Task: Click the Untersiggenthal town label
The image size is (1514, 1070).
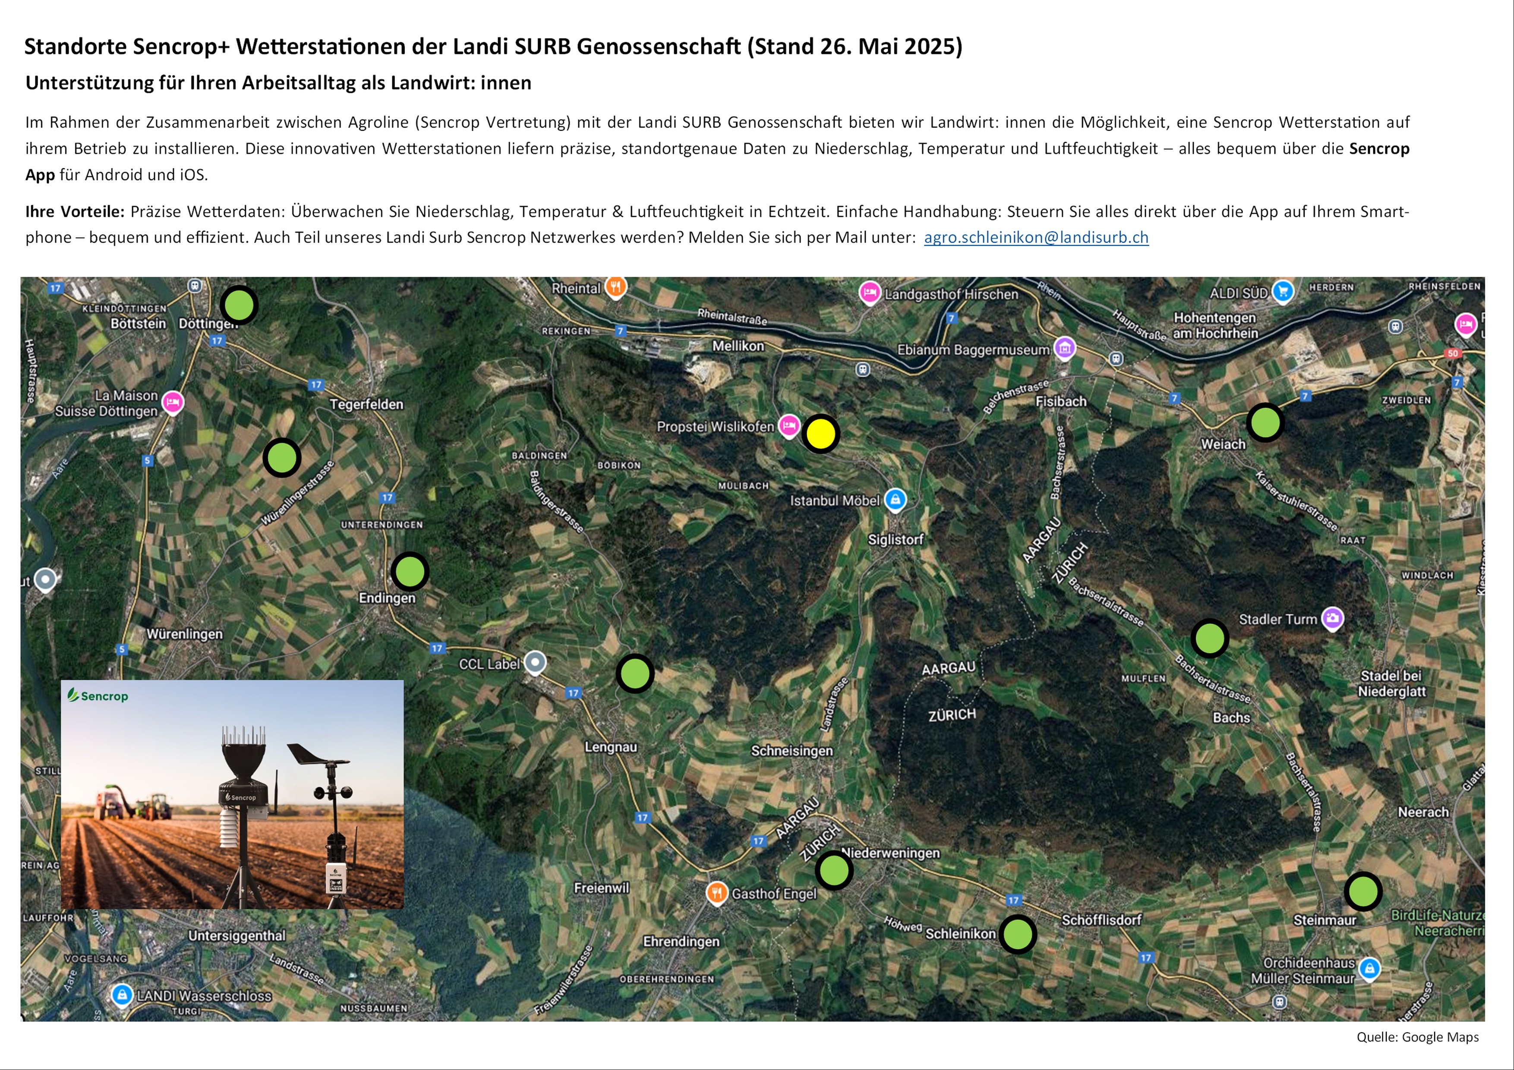Action: tap(237, 935)
